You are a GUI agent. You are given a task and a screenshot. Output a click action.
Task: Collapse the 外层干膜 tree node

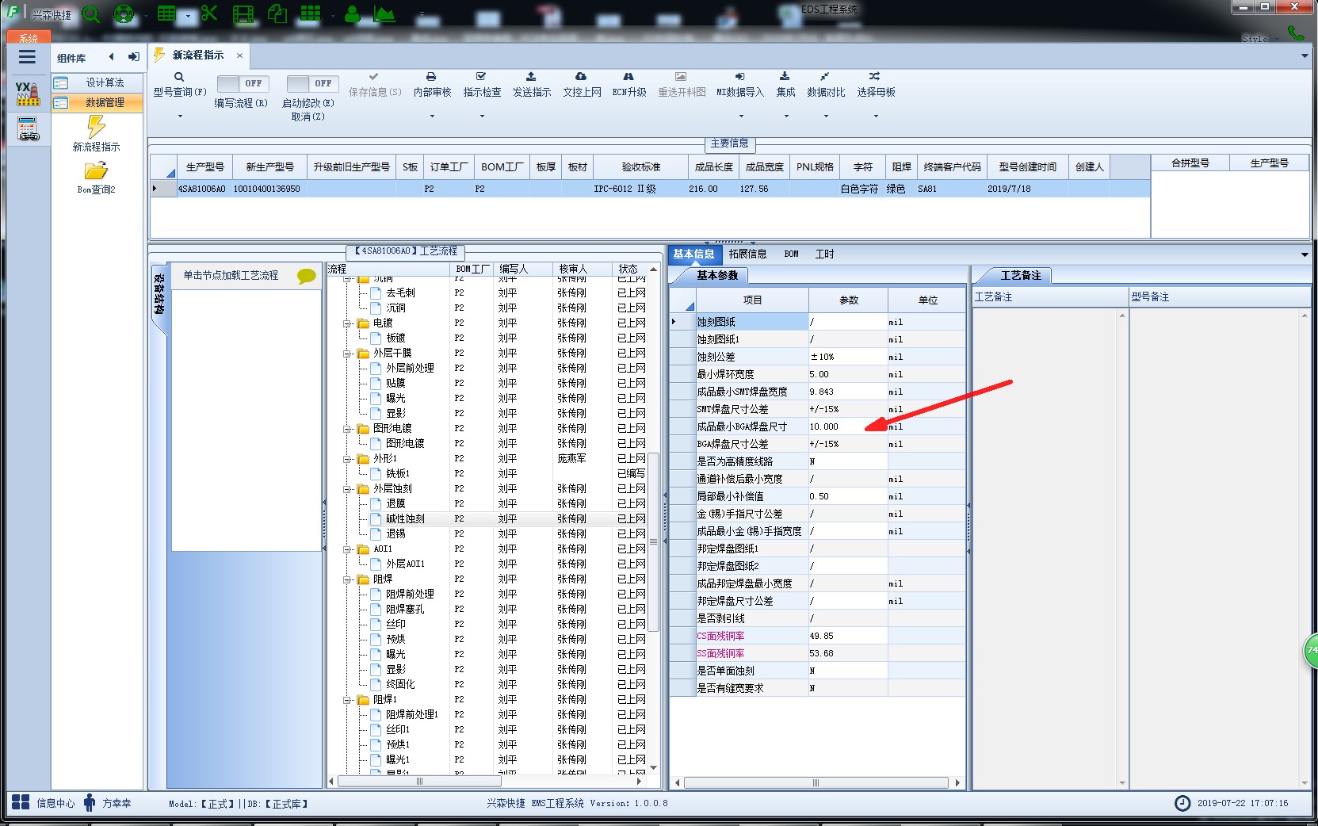347,354
